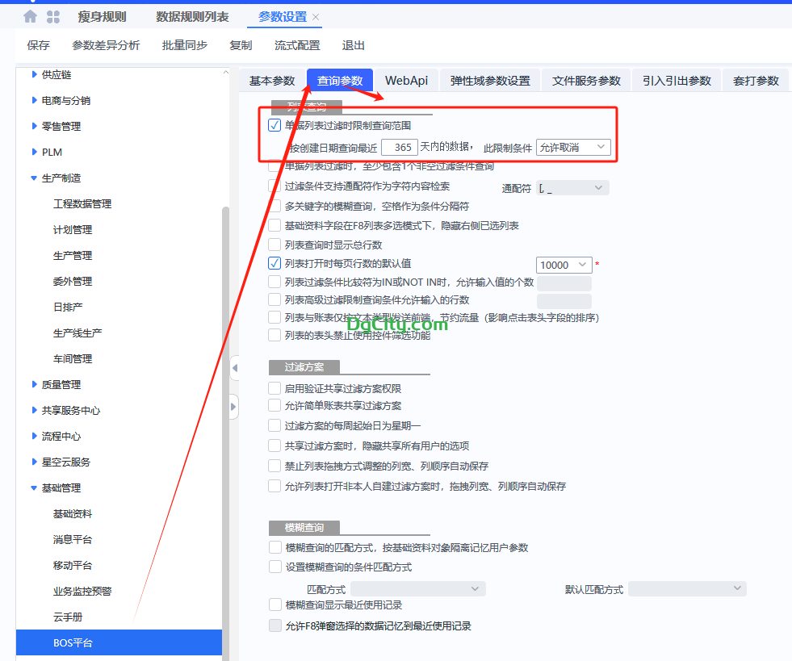Uncheck 单据列表过滤时限制查询范围
The height and width of the screenshot is (661, 792).
point(274,125)
